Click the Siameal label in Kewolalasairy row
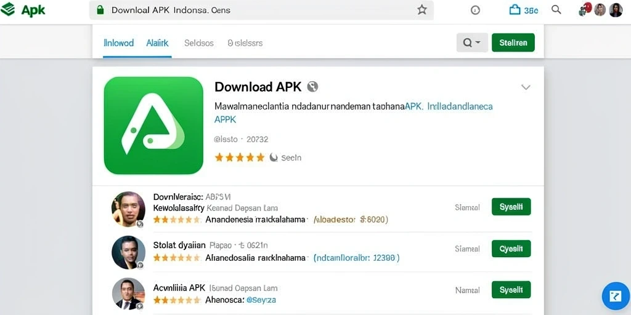 (467, 208)
